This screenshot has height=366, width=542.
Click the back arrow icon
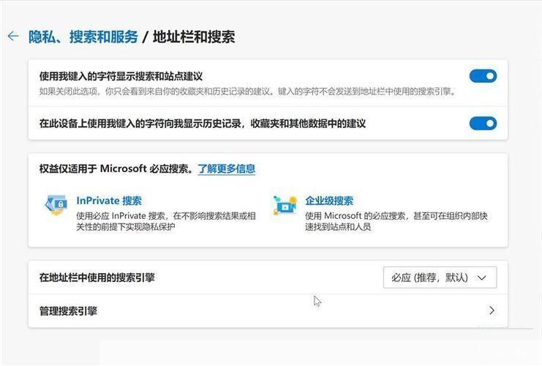pyautogui.click(x=13, y=36)
